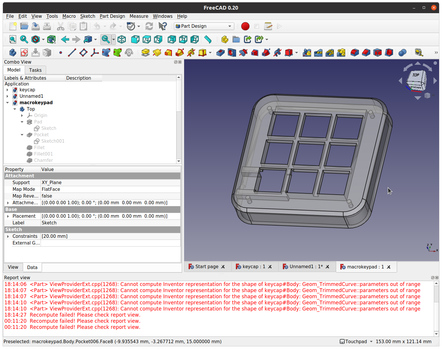Switch to the Tasks tab

pyautogui.click(x=35, y=70)
